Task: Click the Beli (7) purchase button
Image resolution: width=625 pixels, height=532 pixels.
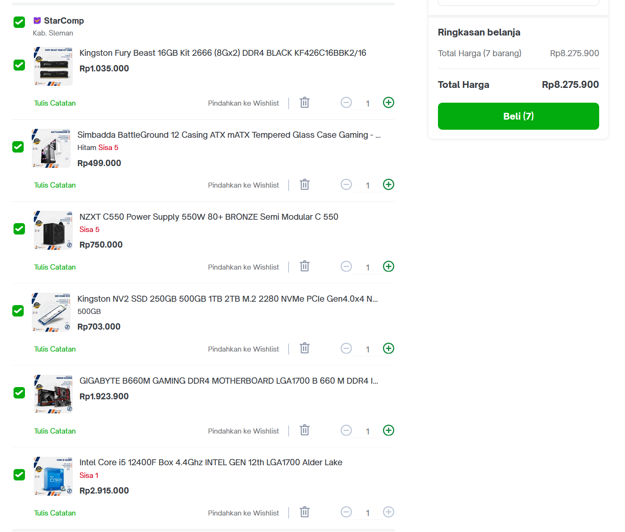Action: tap(518, 116)
